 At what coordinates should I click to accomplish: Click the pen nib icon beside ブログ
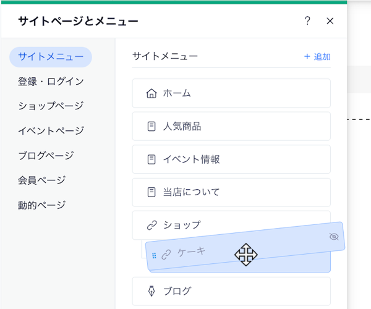(x=151, y=291)
